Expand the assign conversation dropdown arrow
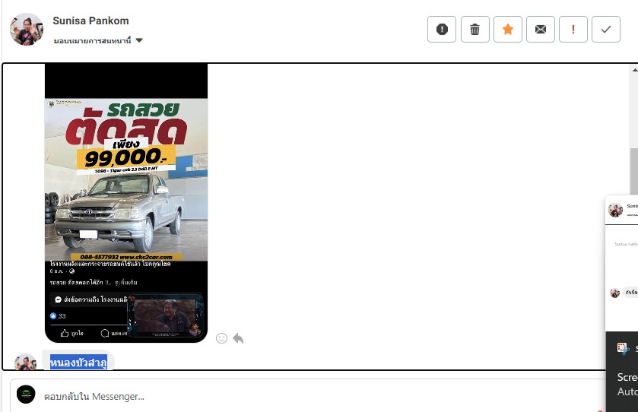 (139, 40)
